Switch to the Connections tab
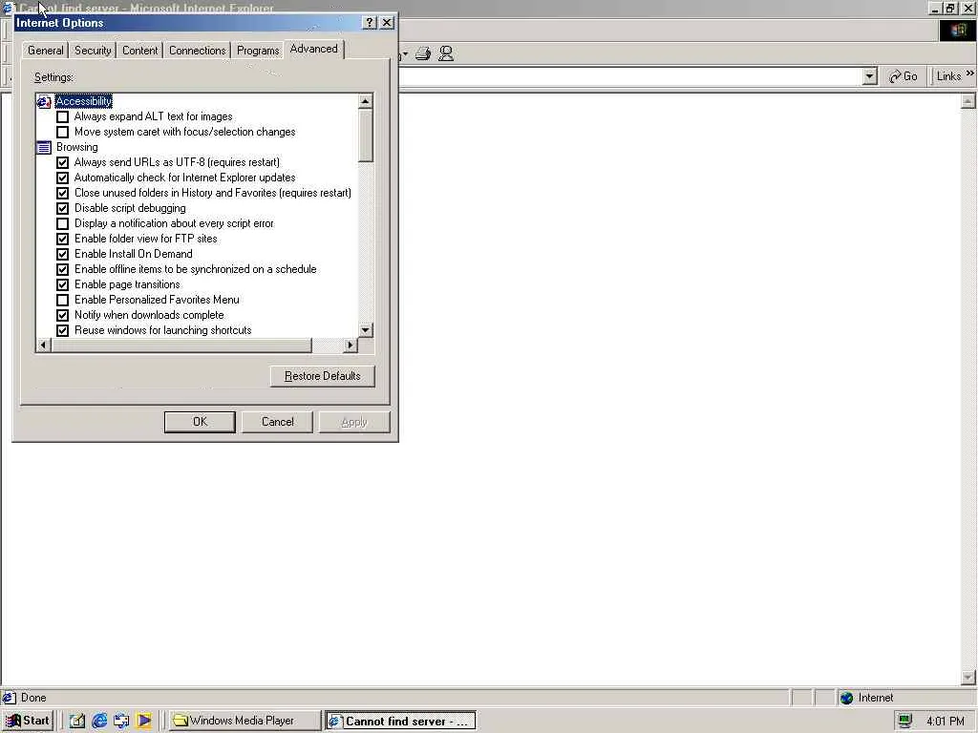The height and width of the screenshot is (733, 978). pos(197,51)
